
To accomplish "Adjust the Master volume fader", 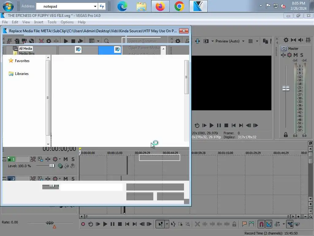I will click(286, 88).
